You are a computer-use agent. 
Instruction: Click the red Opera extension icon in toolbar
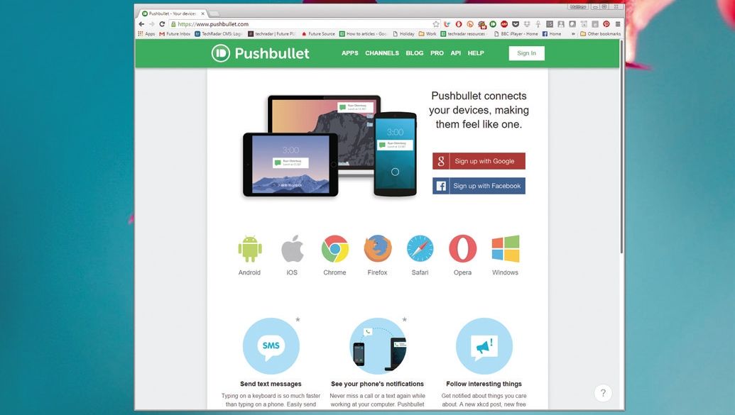[x=459, y=24]
